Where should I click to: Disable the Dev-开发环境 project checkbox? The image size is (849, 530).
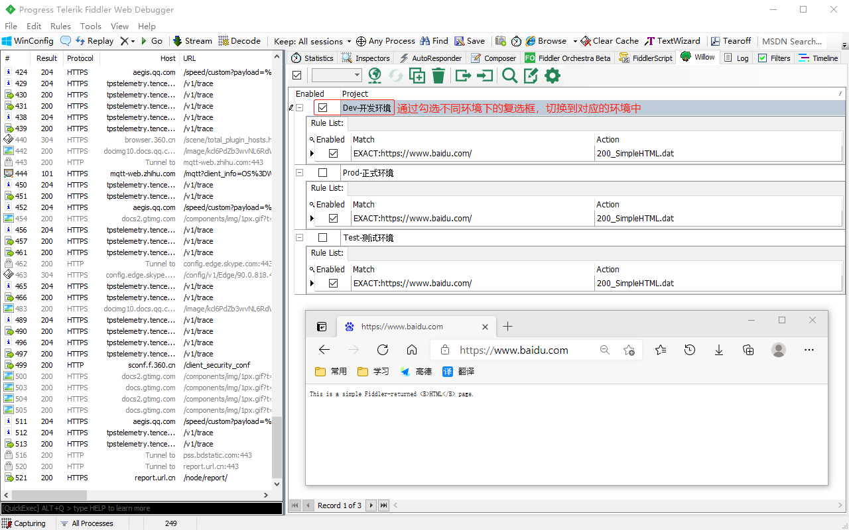323,108
